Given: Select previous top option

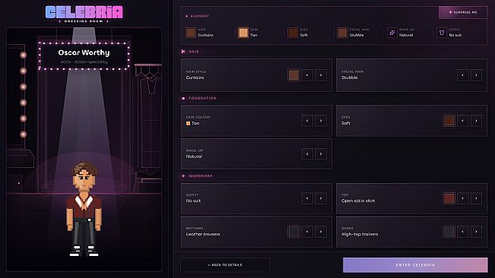Looking at the screenshot, I should click(x=463, y=198).
